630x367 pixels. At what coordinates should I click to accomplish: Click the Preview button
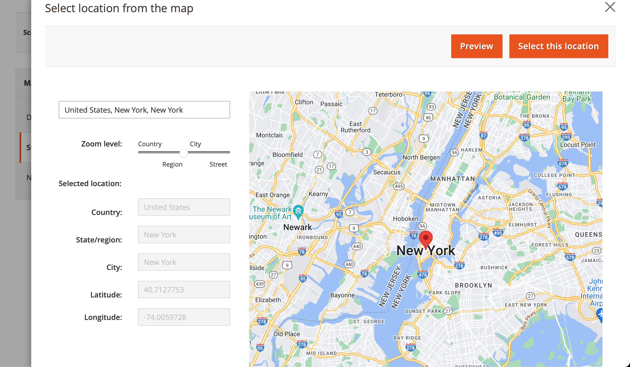477,46
